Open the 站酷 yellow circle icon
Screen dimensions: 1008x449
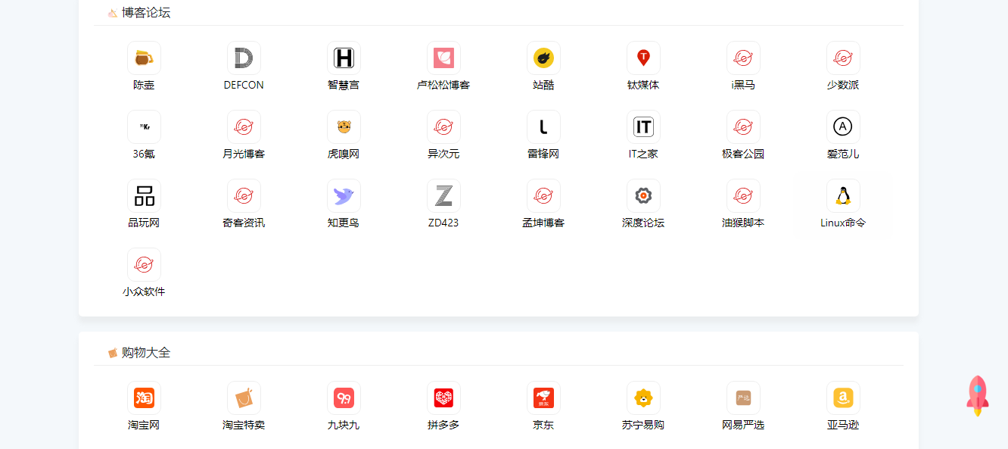(x=543, y=58)
